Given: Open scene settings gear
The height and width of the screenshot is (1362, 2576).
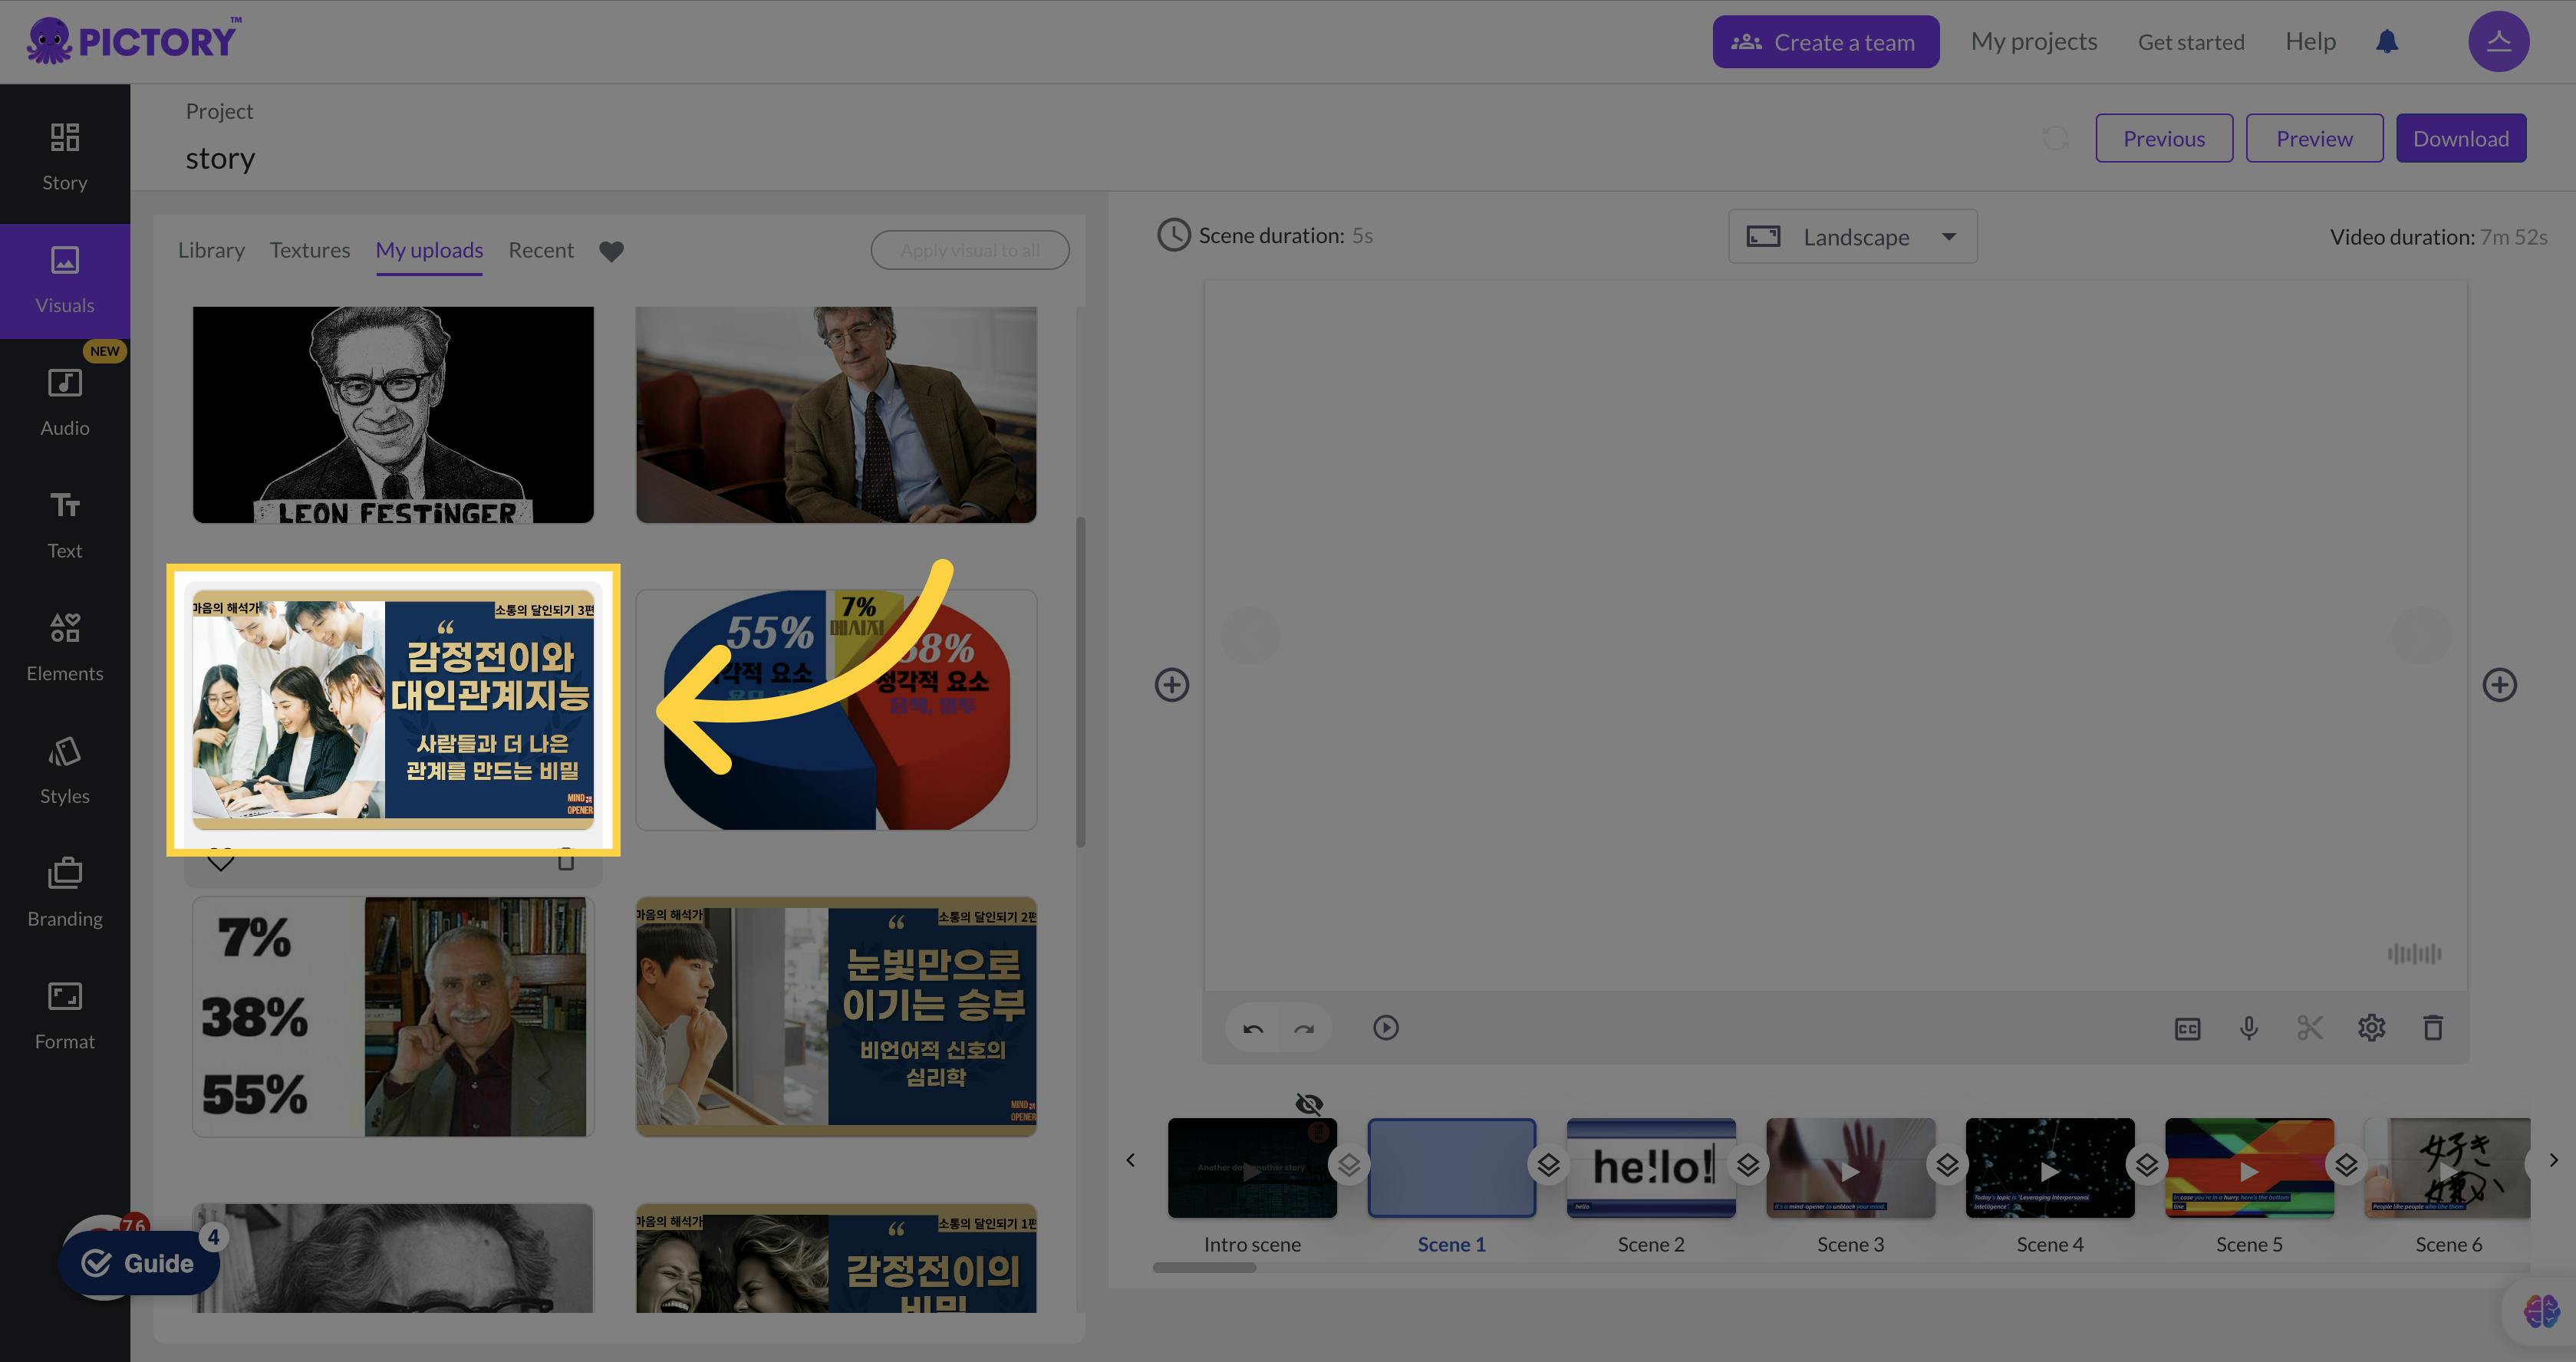Looking at the screenshot, I should pos(2371,1028).
